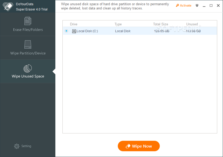The height and width of the screenshot is (157, 223).
Task: Click the Local Disk type cell
Action: tap(123, 31)
